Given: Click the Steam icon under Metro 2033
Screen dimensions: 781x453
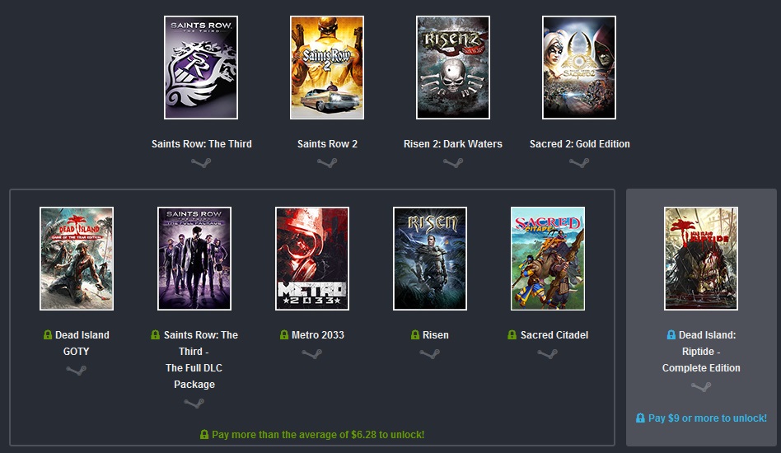Looking at the screenshot, I should click(311, 353).
